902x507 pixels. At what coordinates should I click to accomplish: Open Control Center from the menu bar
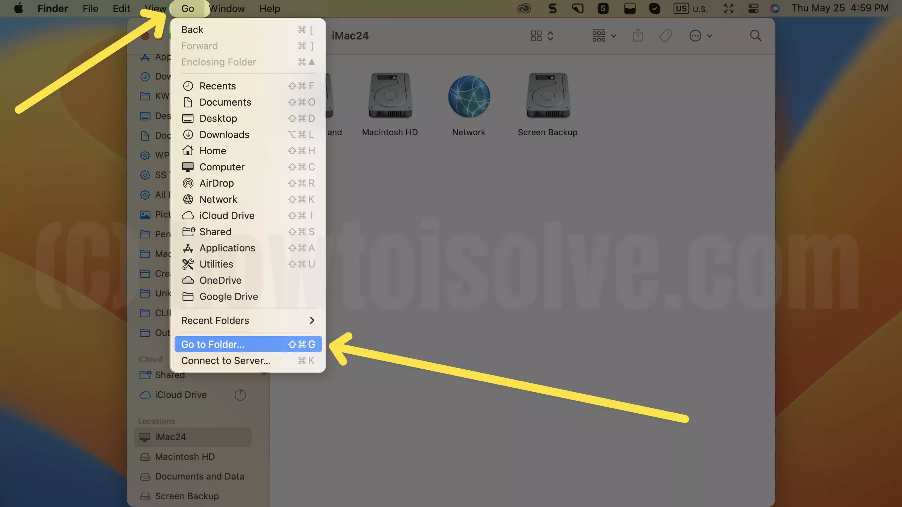753,8
